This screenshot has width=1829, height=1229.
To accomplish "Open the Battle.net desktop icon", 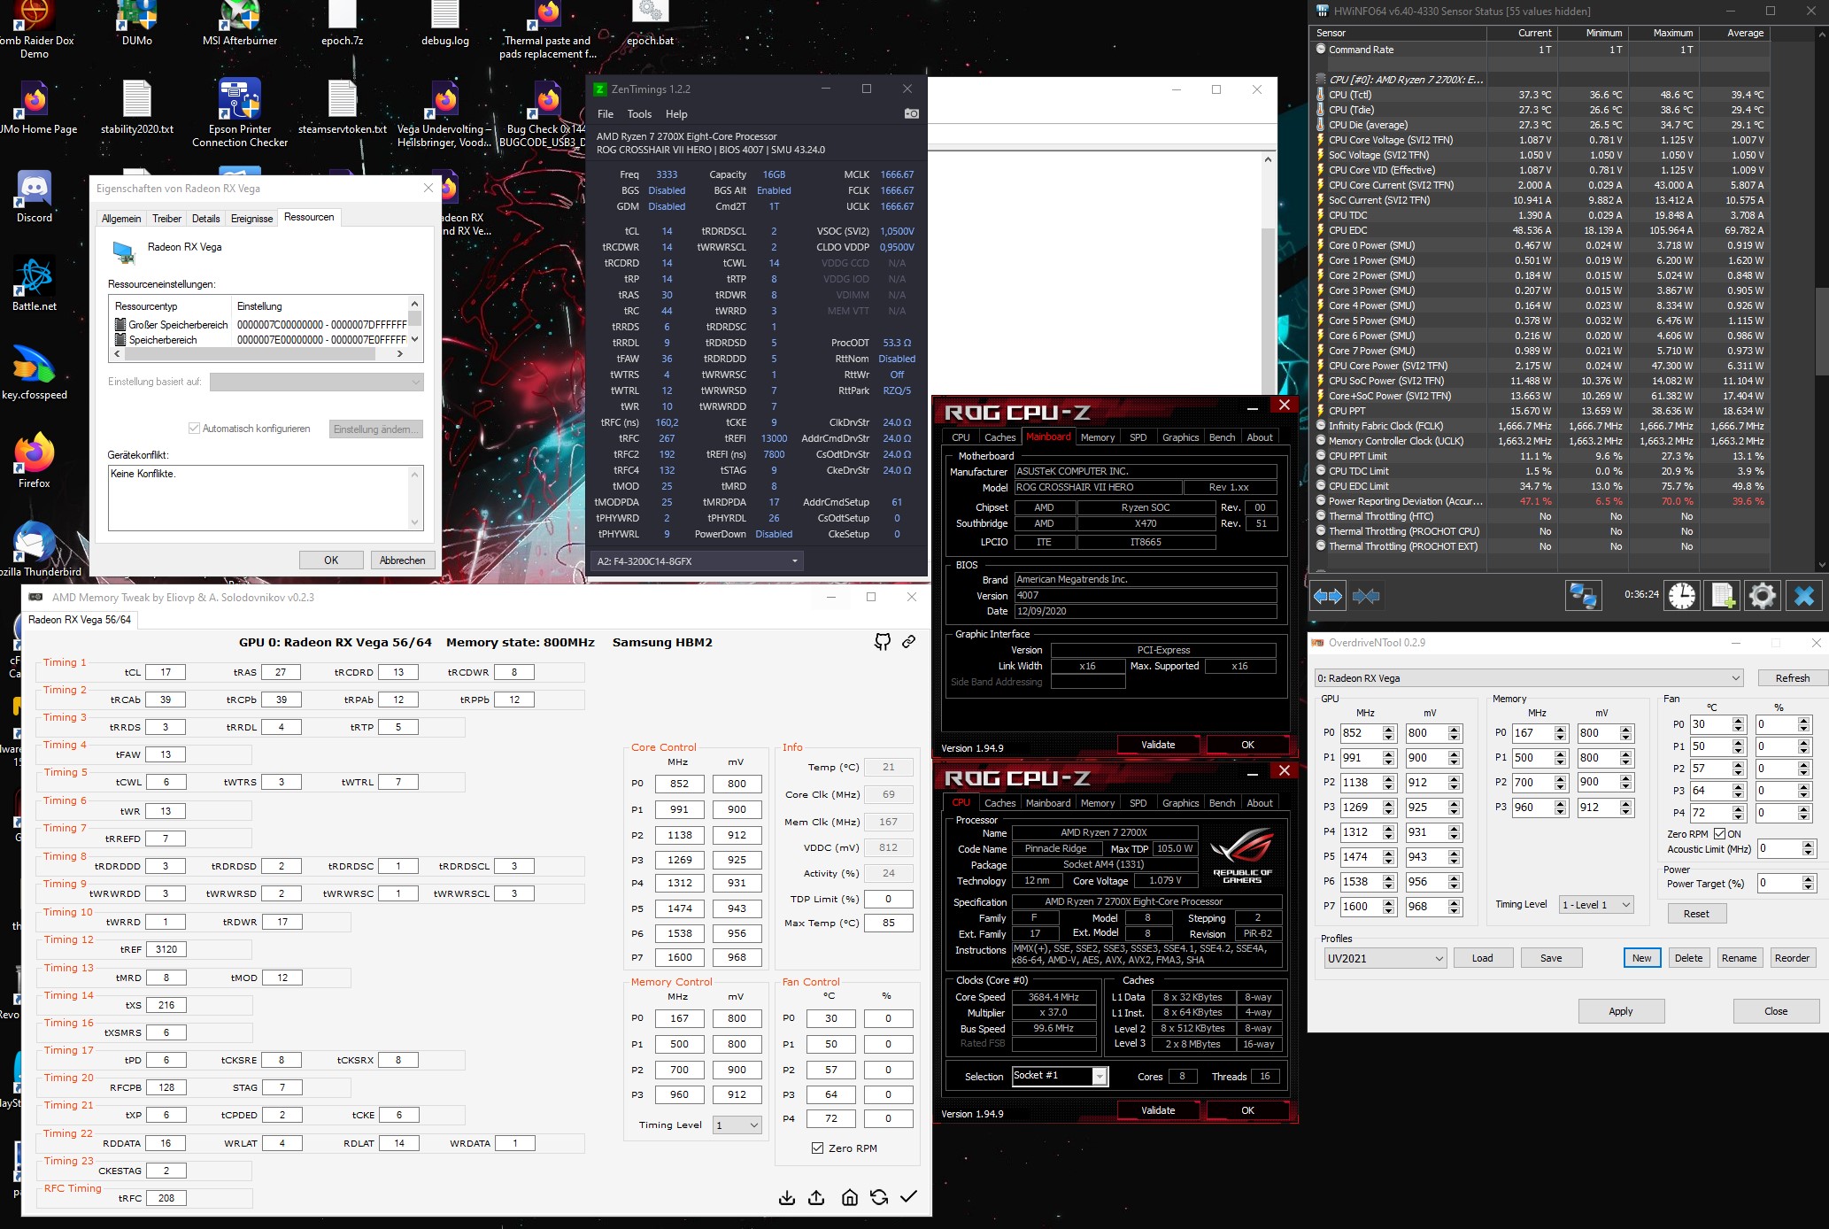I will pos(35,284).
